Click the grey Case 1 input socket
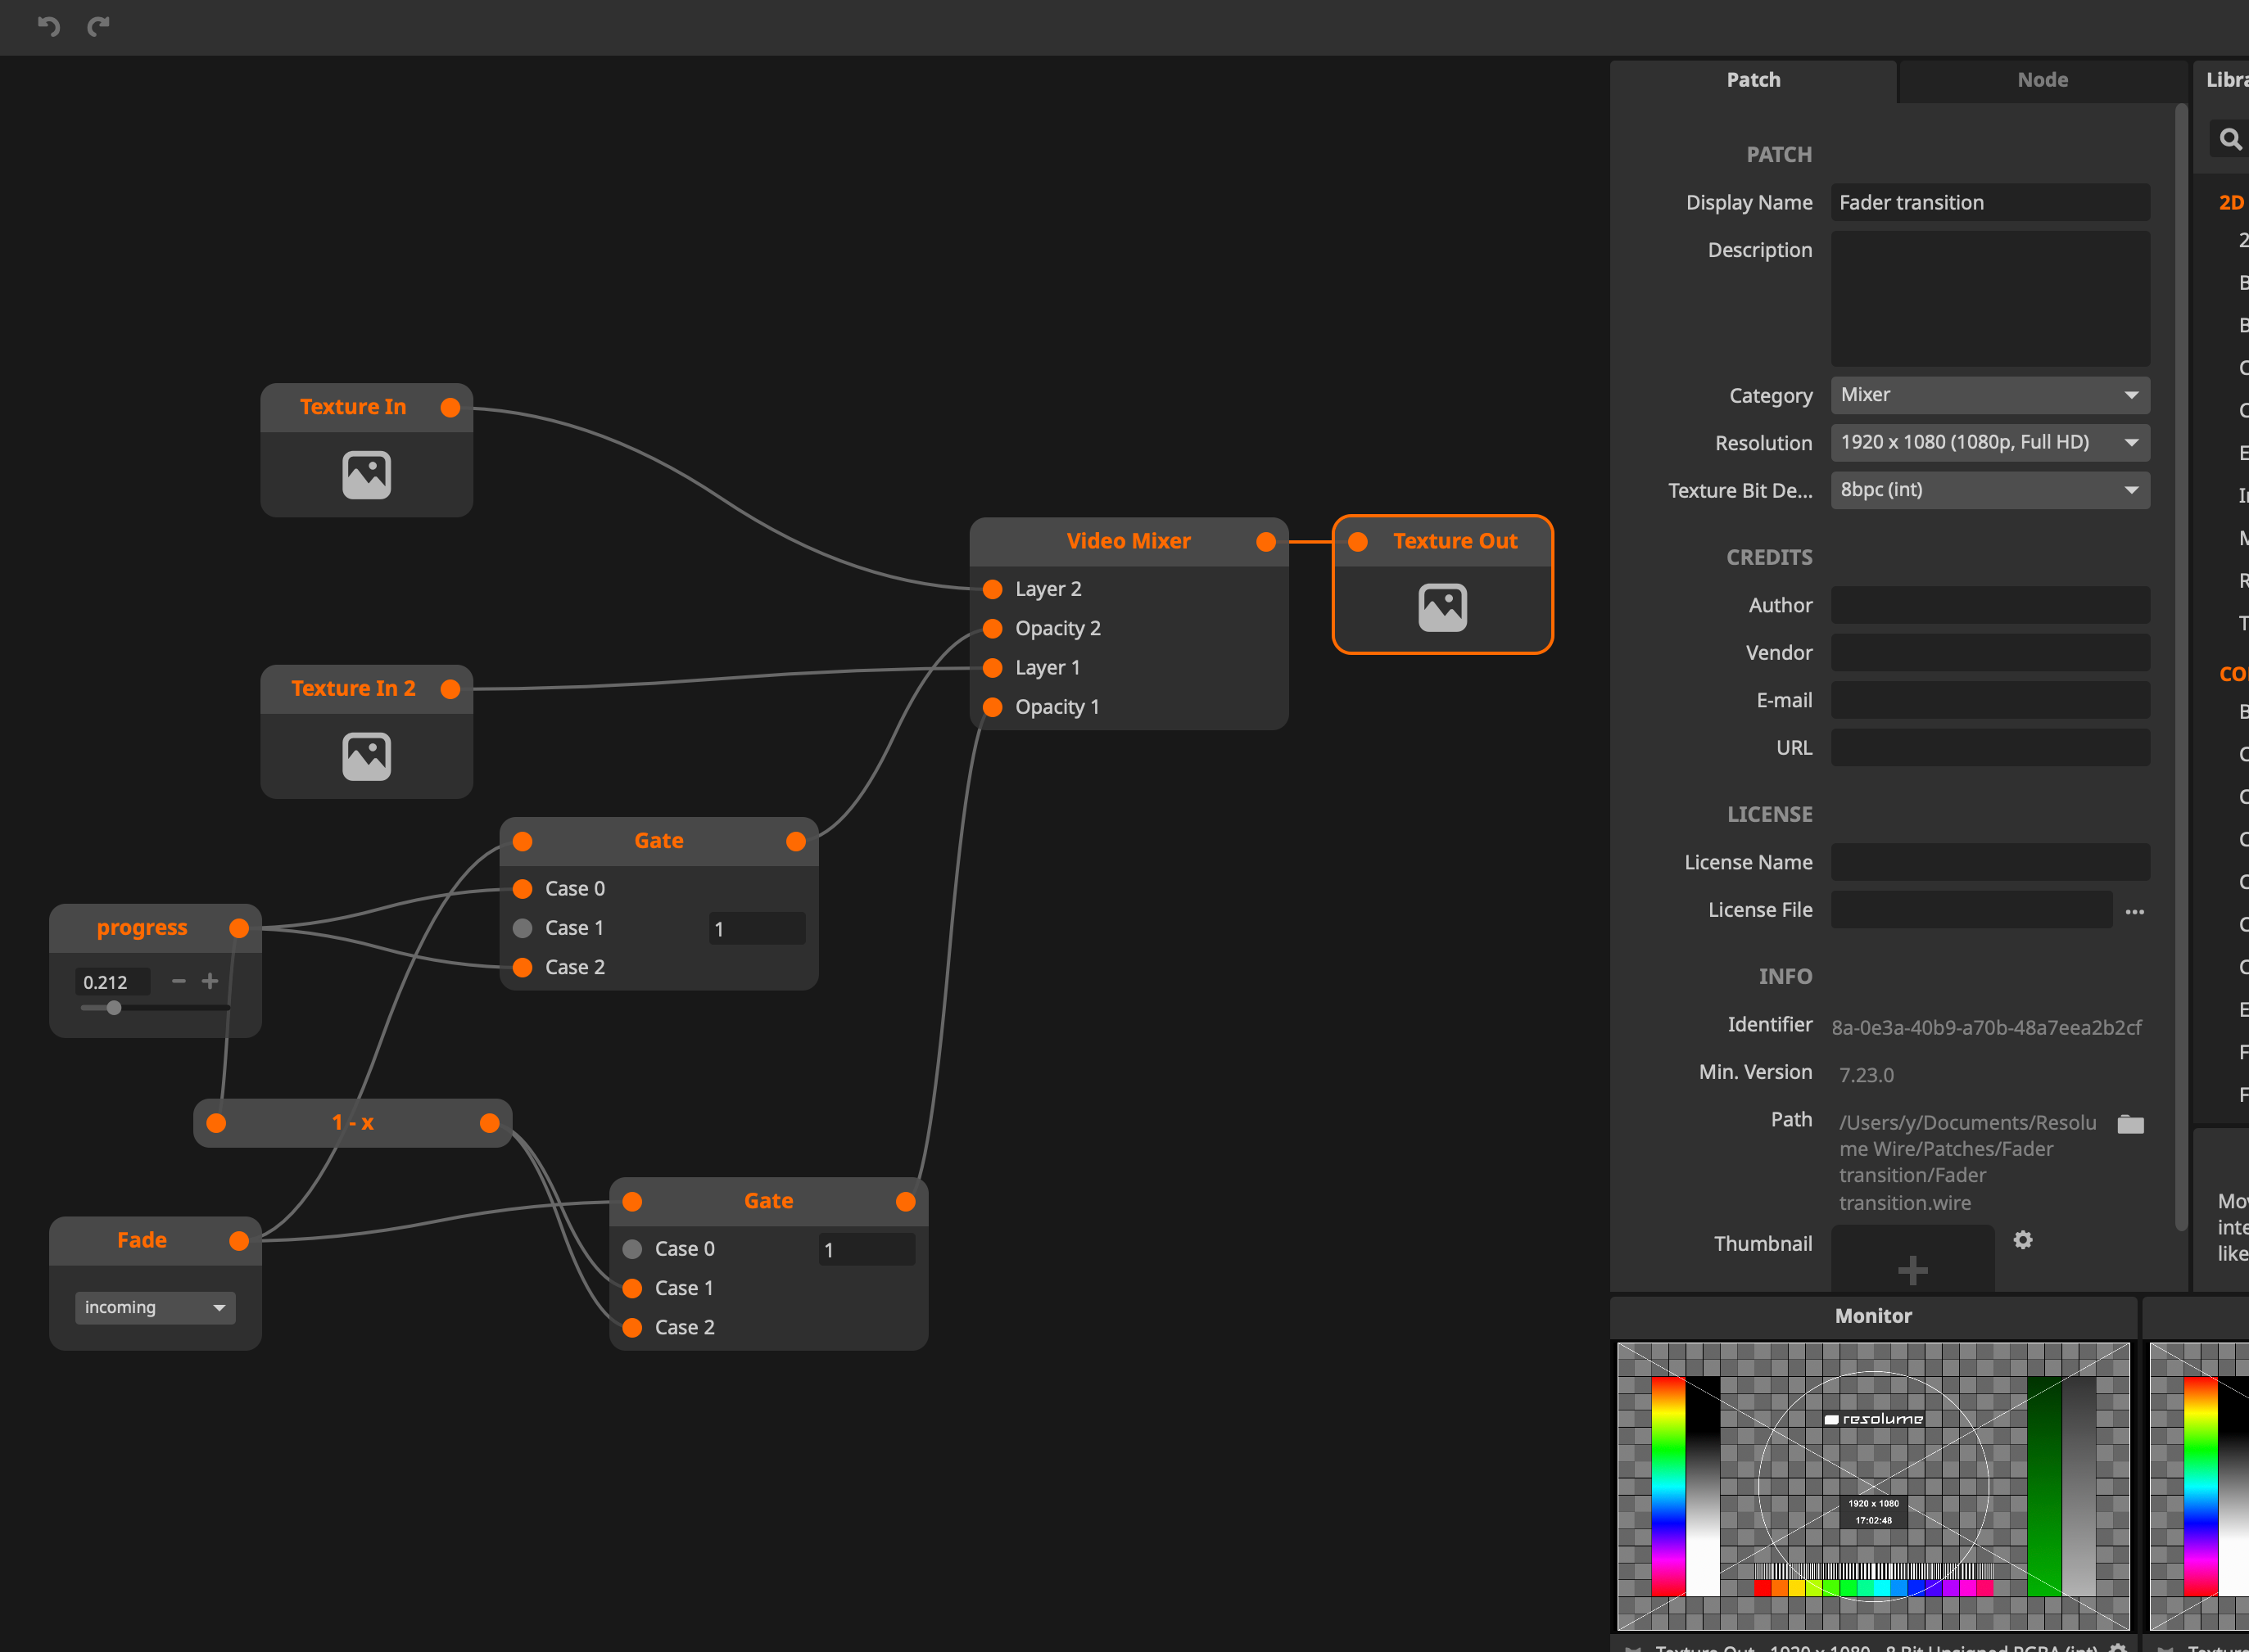 click(x=523, y=928)
